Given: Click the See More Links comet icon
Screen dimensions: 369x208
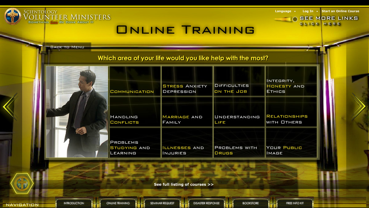Looking at the screenshot, I should 286,19.
